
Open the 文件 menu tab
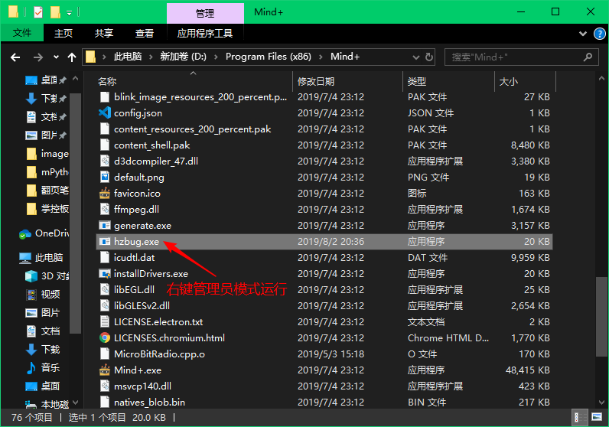pos(22,33)
